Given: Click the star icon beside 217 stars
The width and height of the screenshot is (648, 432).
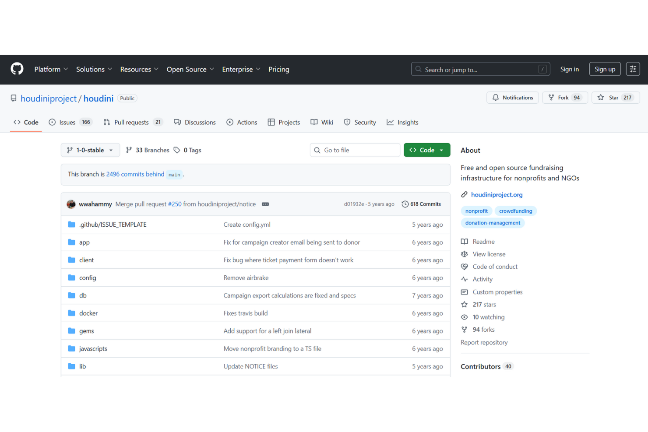Looking at the screenshot, I should coord(464,304).
